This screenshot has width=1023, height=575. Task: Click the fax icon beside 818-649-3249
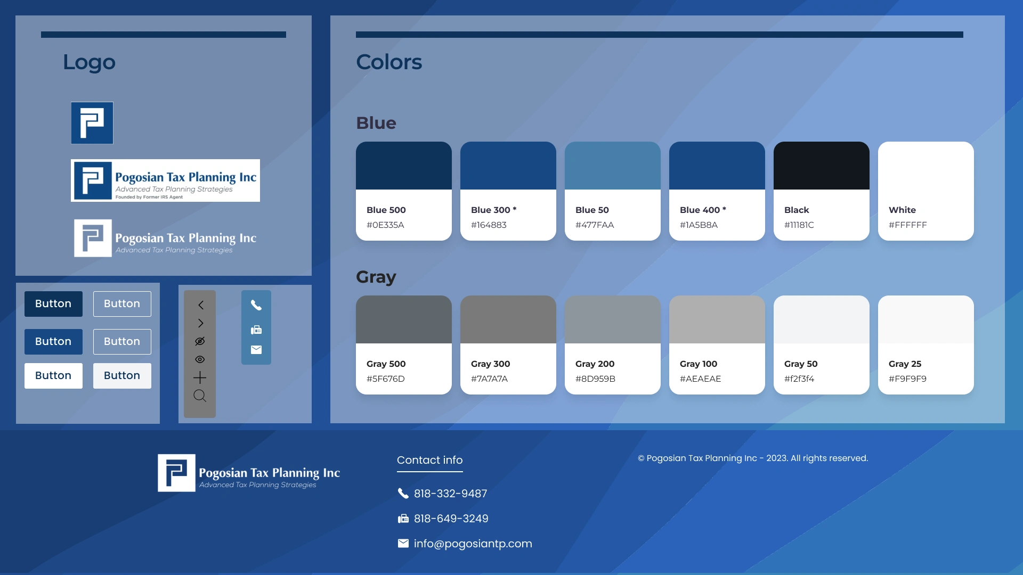(x=403, y=519)
